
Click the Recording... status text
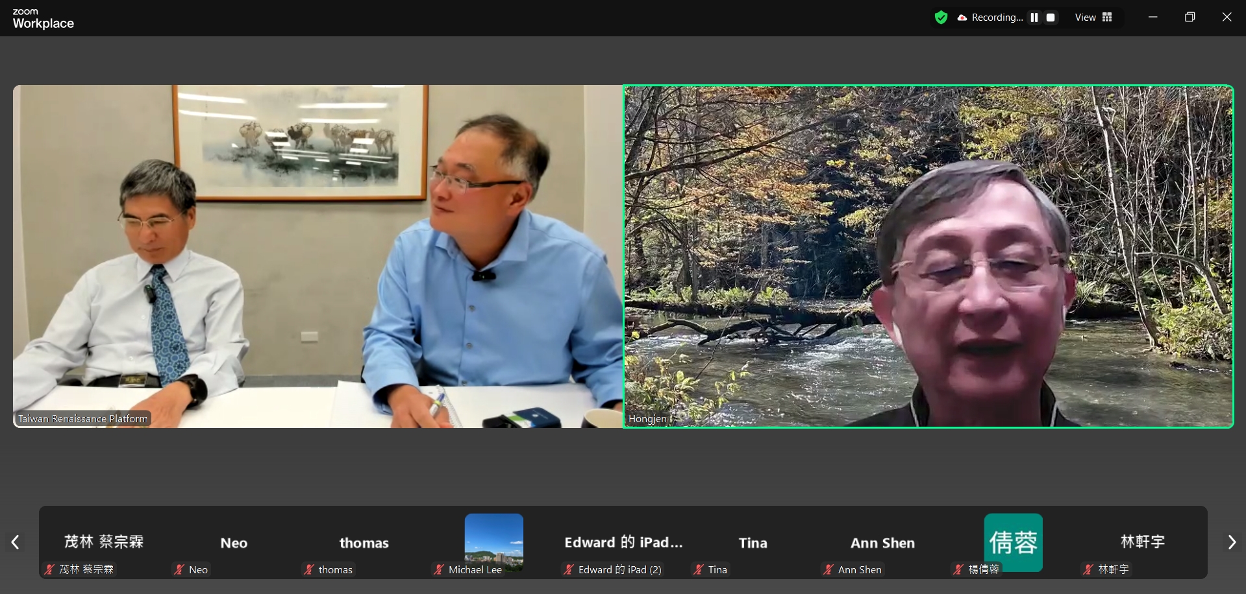coord(997,18)
